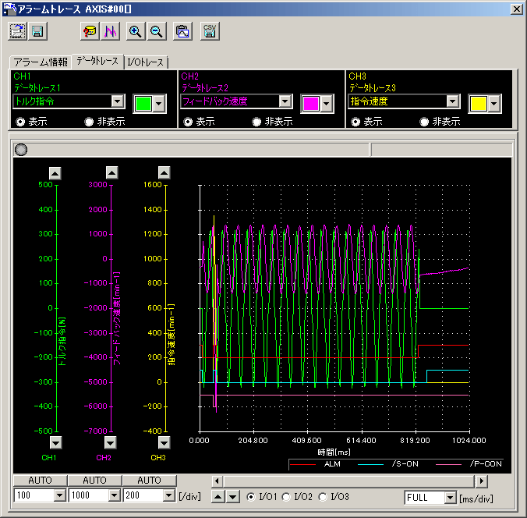Expand the FULL ms/div time scale dropdown

click(449, 497)
